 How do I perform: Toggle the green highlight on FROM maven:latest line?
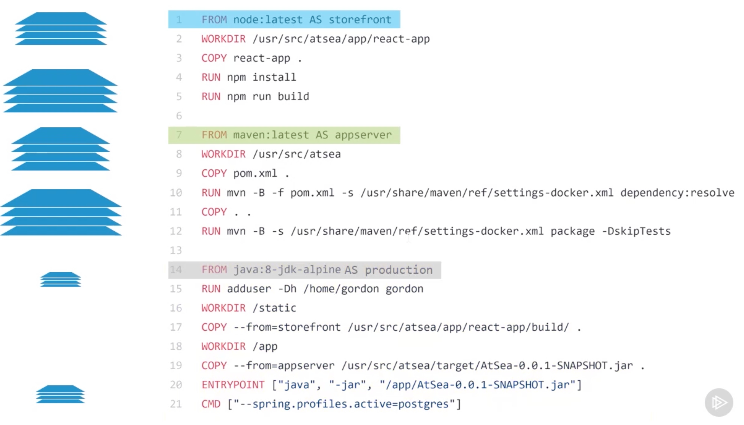pyautogui.click(x=284, y=135)
